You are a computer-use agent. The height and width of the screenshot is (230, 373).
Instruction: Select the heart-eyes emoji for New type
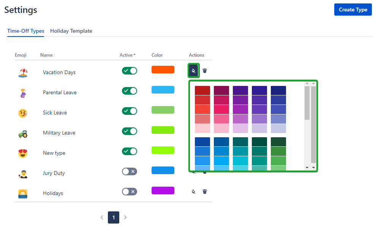point(23,153)
